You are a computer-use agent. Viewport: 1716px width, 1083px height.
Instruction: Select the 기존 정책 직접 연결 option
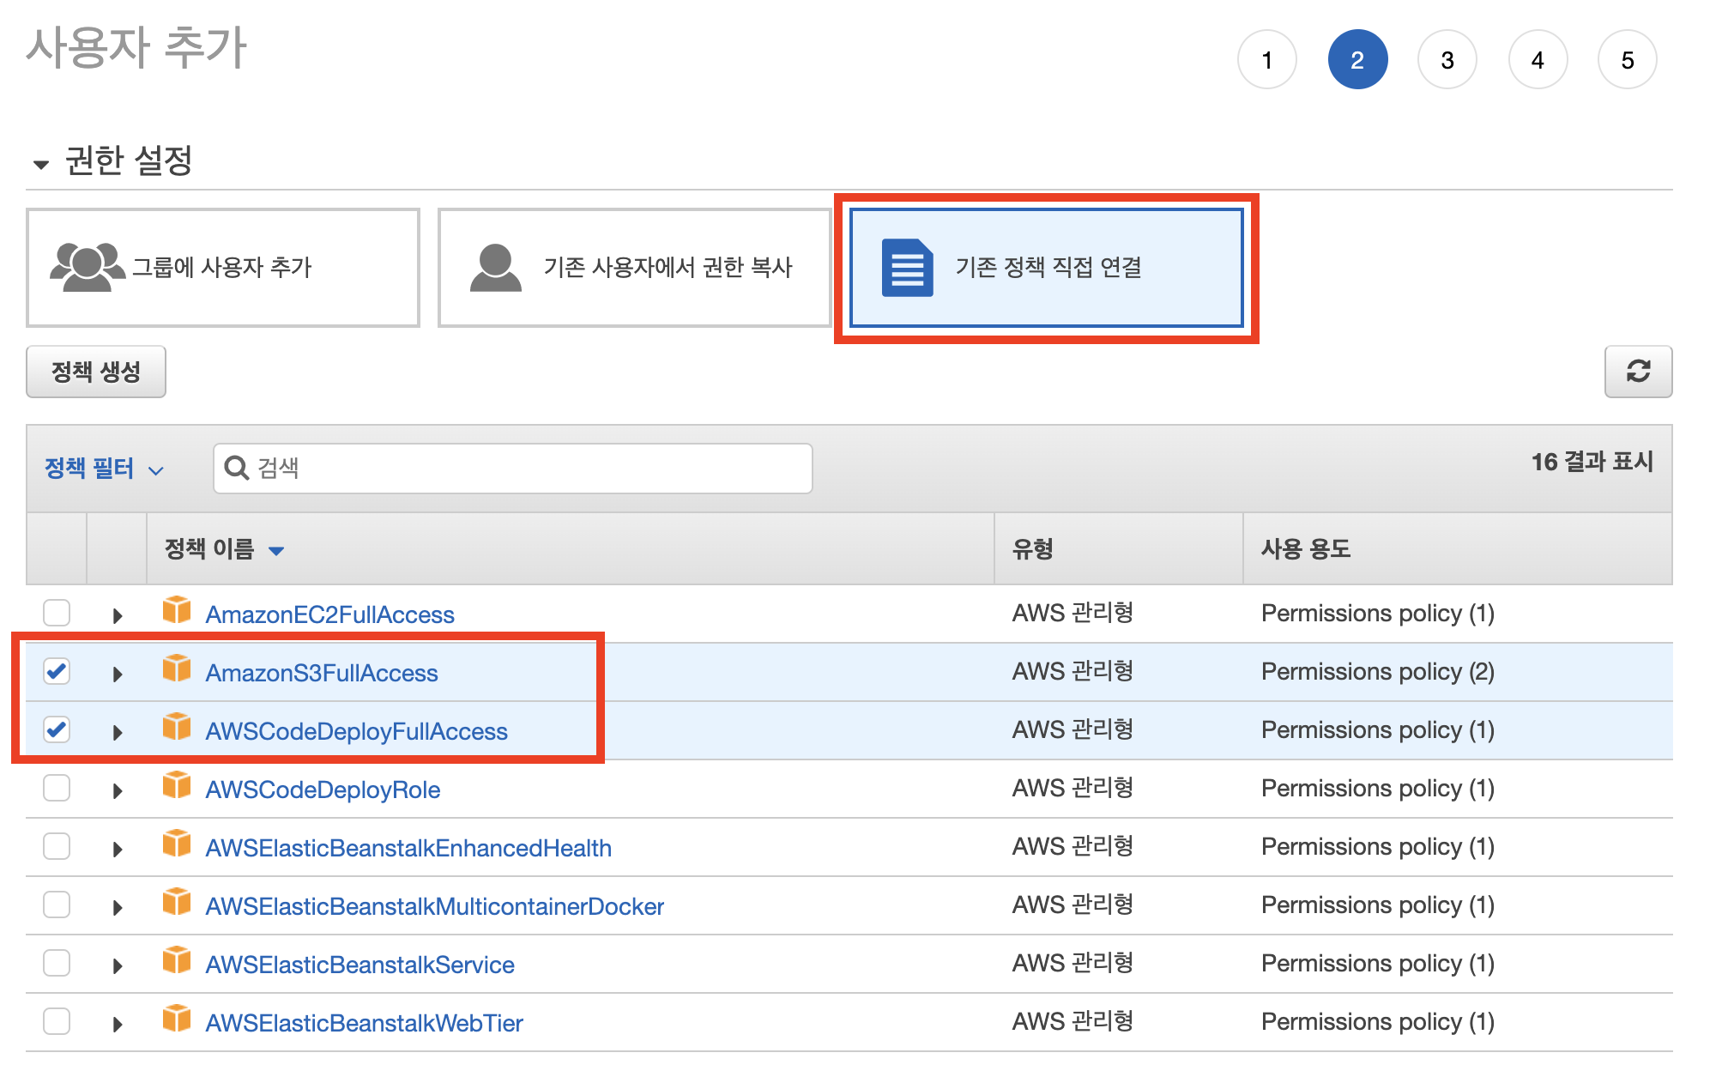tap(1047, 268)
